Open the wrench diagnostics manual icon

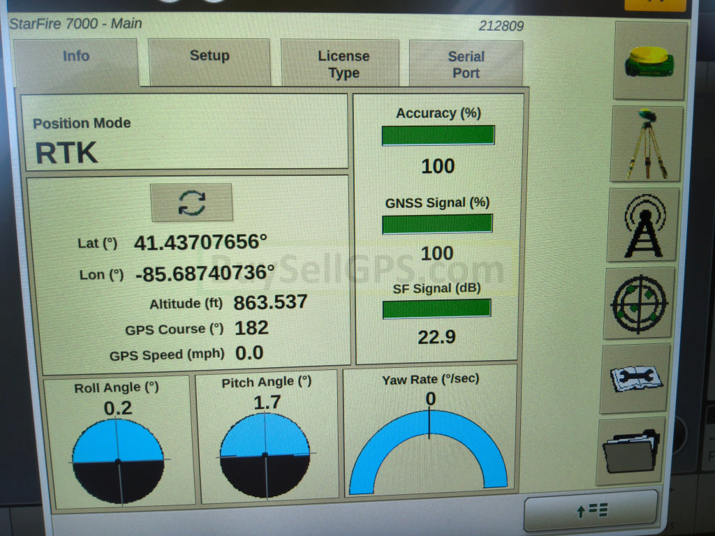635,379
